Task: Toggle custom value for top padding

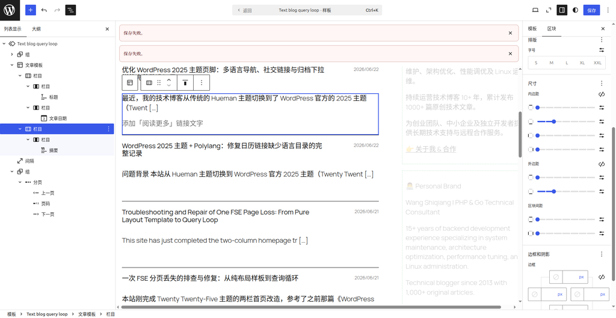Action: (x=602, y=107)
